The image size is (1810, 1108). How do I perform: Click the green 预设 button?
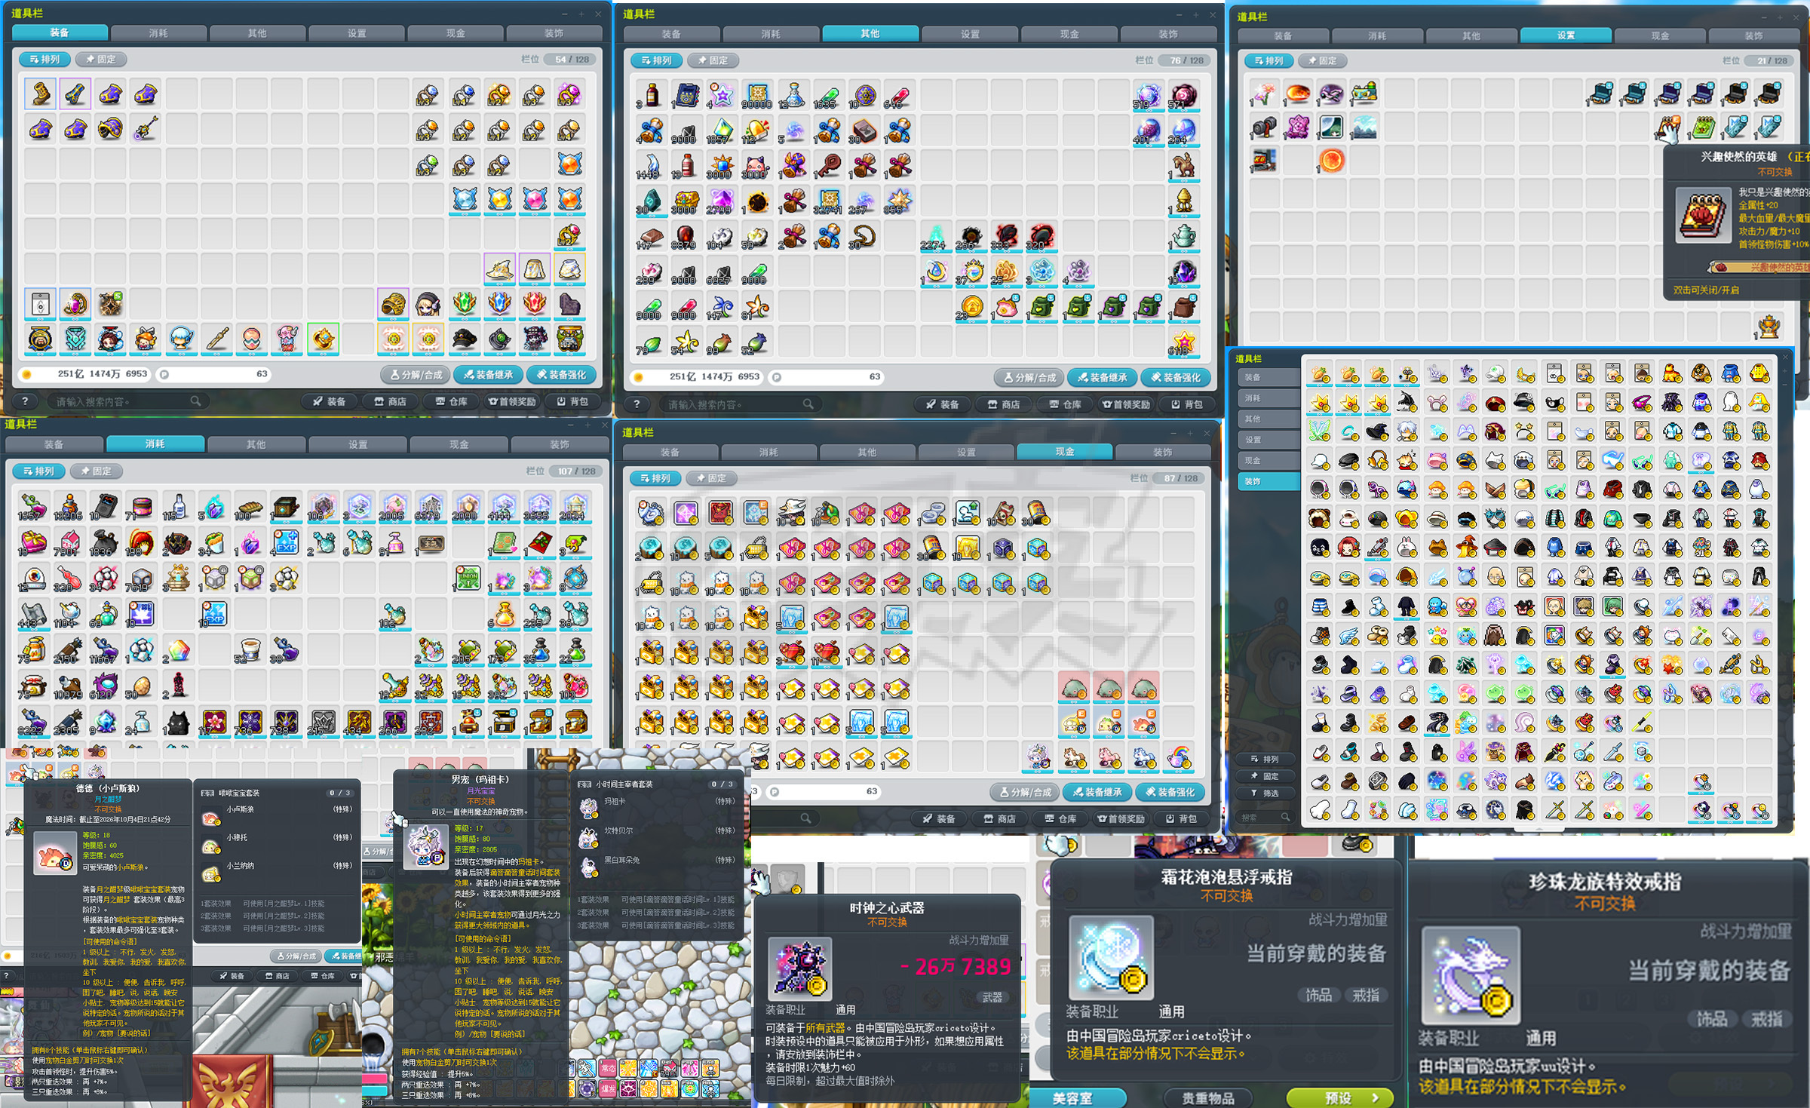(1341, 1098)
